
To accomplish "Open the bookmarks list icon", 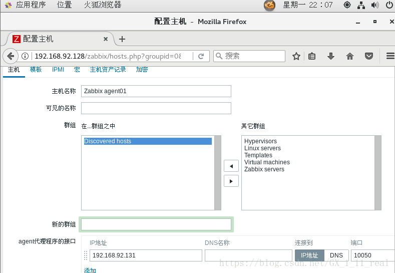I will pyautogui.click(x=312, y=56).
